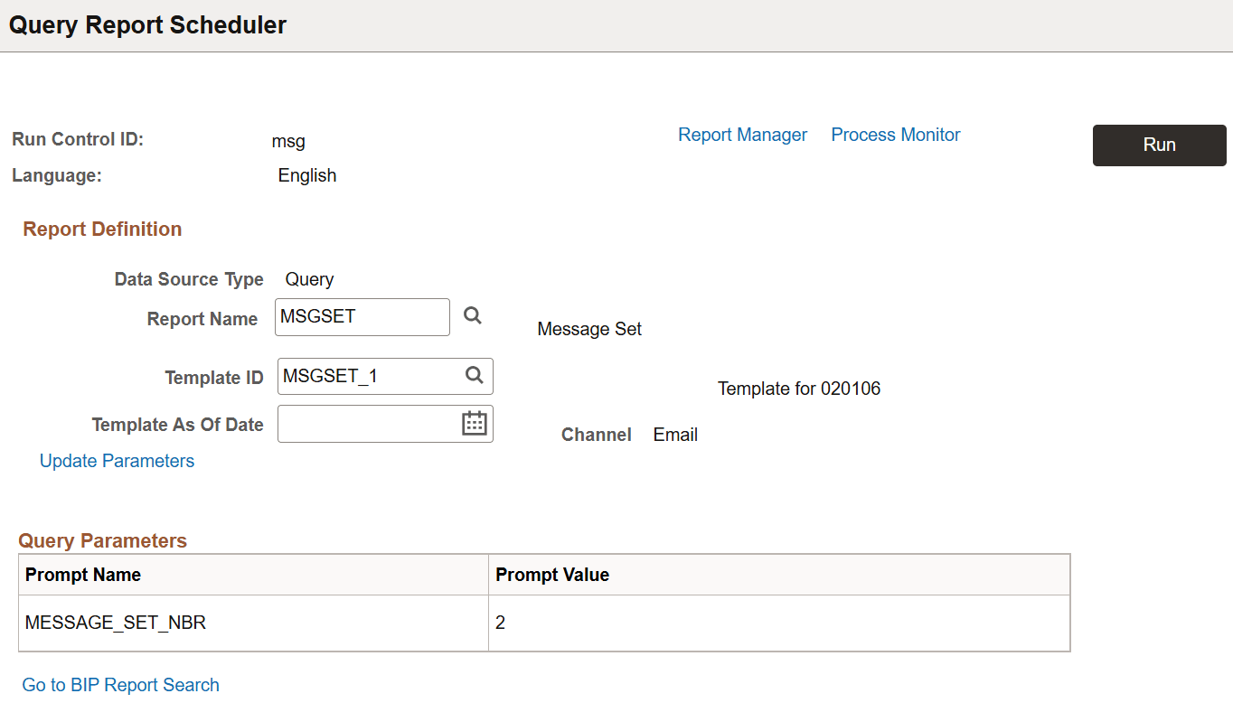Open the Template As Of Date calendar picker
1233x703 pixels.
(474, 423)
